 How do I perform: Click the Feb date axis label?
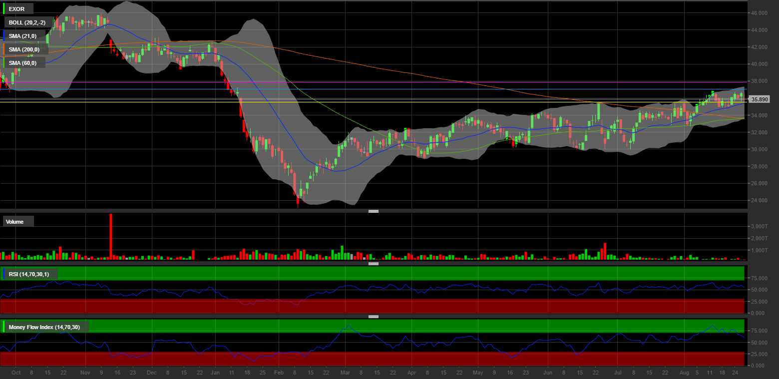click(x=279, y=373)
